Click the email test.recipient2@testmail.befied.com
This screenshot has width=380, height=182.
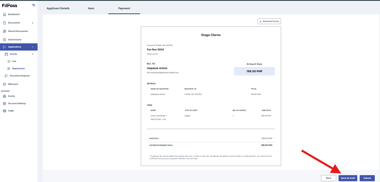pos(163,73)
